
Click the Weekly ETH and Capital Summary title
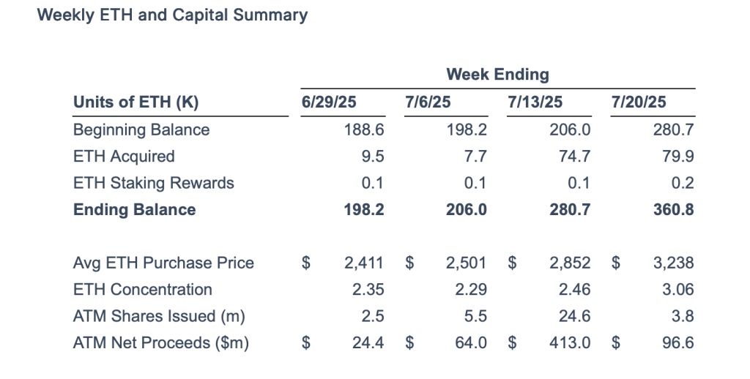pyautogui.click(x=172, y=15)
